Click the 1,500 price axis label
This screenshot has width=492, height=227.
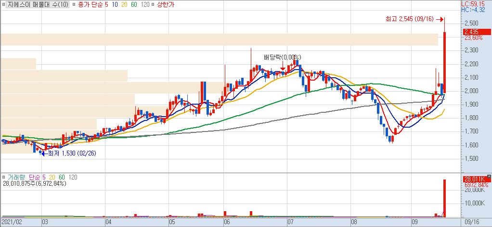pyautogui.click(x=471, y=158)
